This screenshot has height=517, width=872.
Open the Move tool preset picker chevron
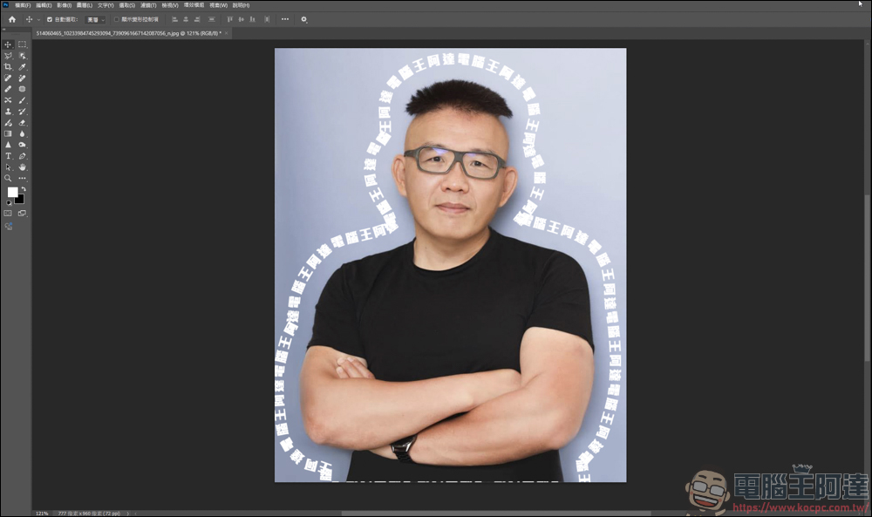click(38, 19)
